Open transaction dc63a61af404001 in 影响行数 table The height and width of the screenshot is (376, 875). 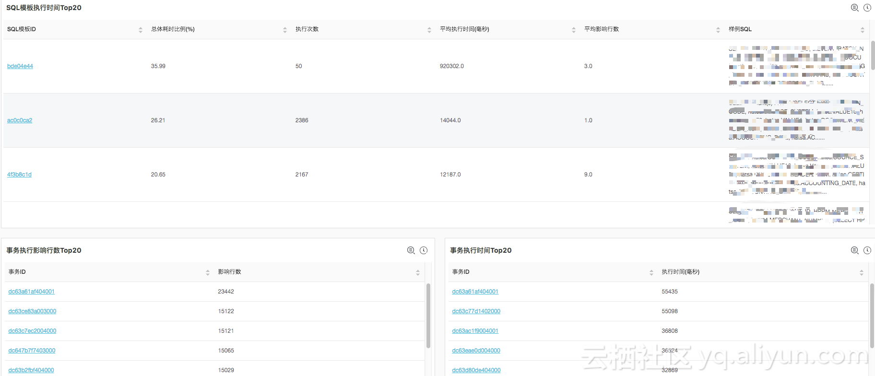pos(31,292)
